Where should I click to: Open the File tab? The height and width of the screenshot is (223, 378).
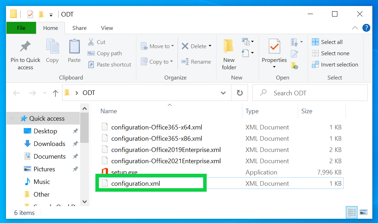point(21,28)
